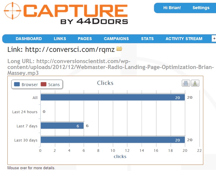
Task: Click the 0 value in Last 24 hours row
Action: (44, 111)
